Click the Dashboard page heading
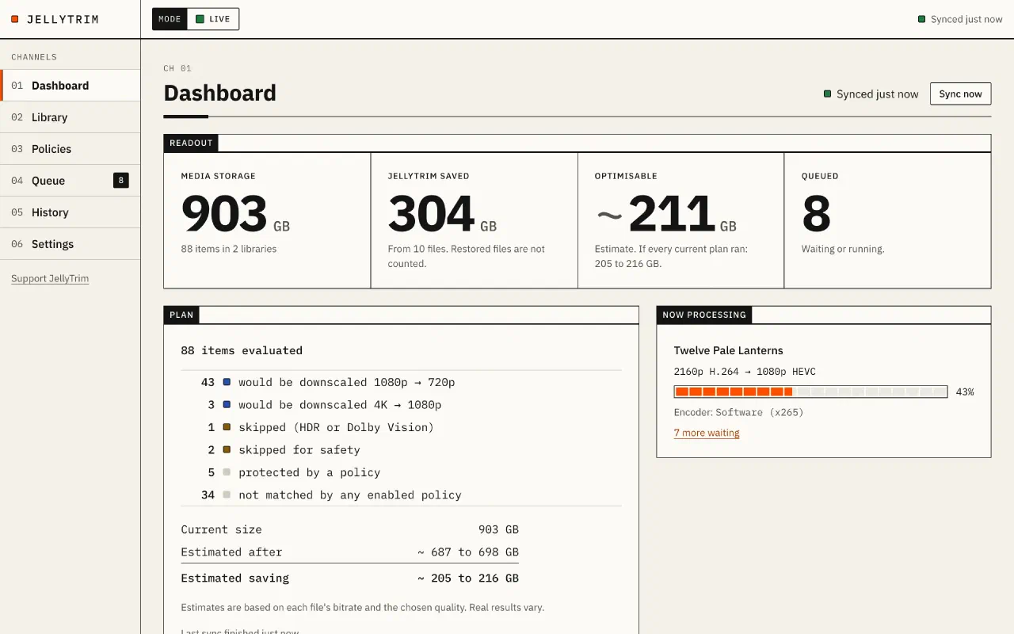Screen dimensions: 1014x634 pos(220,93)
